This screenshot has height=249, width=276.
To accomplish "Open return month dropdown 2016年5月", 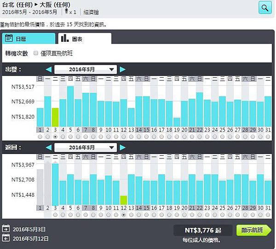I will coord(86,147).
